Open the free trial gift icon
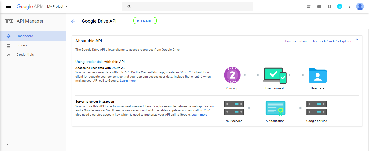 pyautogui.click(x=309, y=6)
